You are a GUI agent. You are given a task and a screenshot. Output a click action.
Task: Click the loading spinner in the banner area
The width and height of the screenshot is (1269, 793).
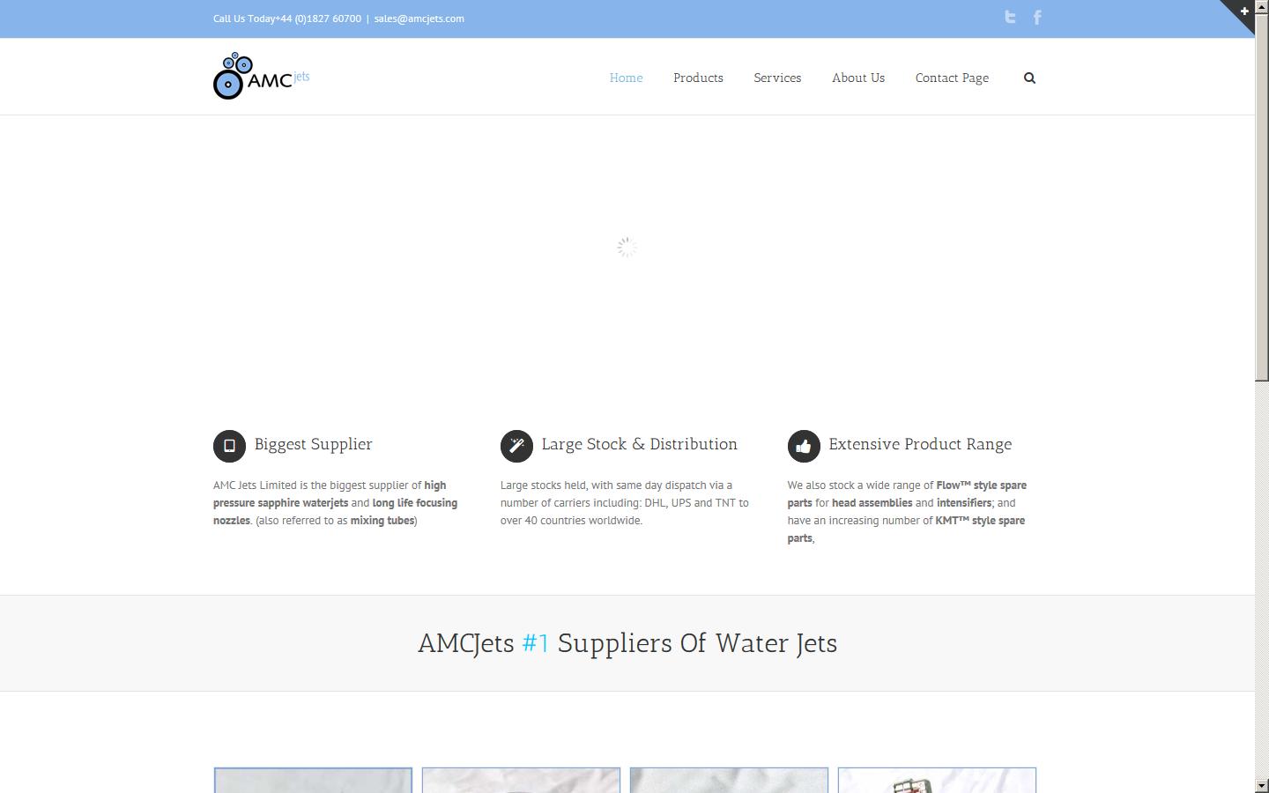click(627, 247)
